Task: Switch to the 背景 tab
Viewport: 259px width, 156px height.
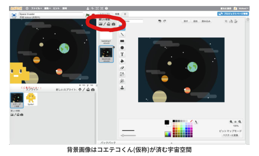Action: pos(117,14)
